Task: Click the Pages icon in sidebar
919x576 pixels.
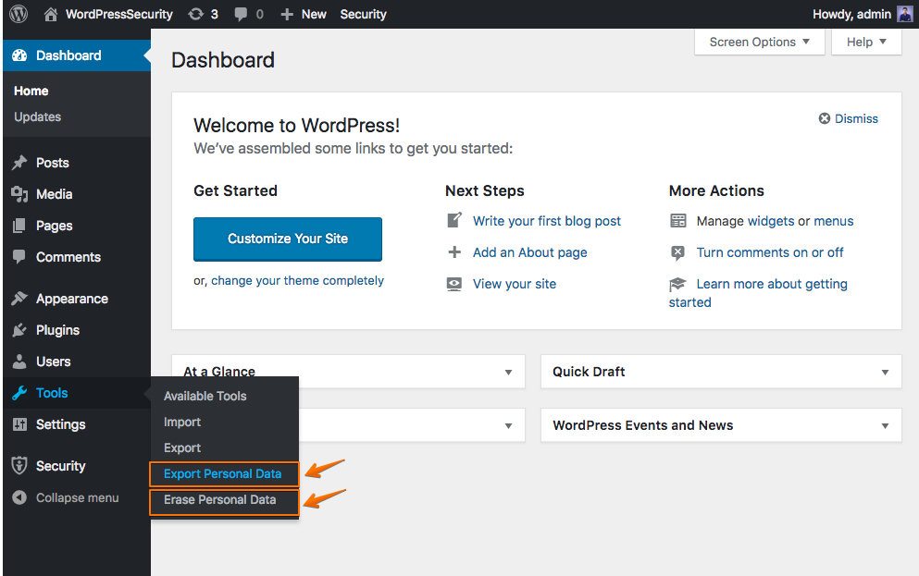Action: (x=19, y=226)
